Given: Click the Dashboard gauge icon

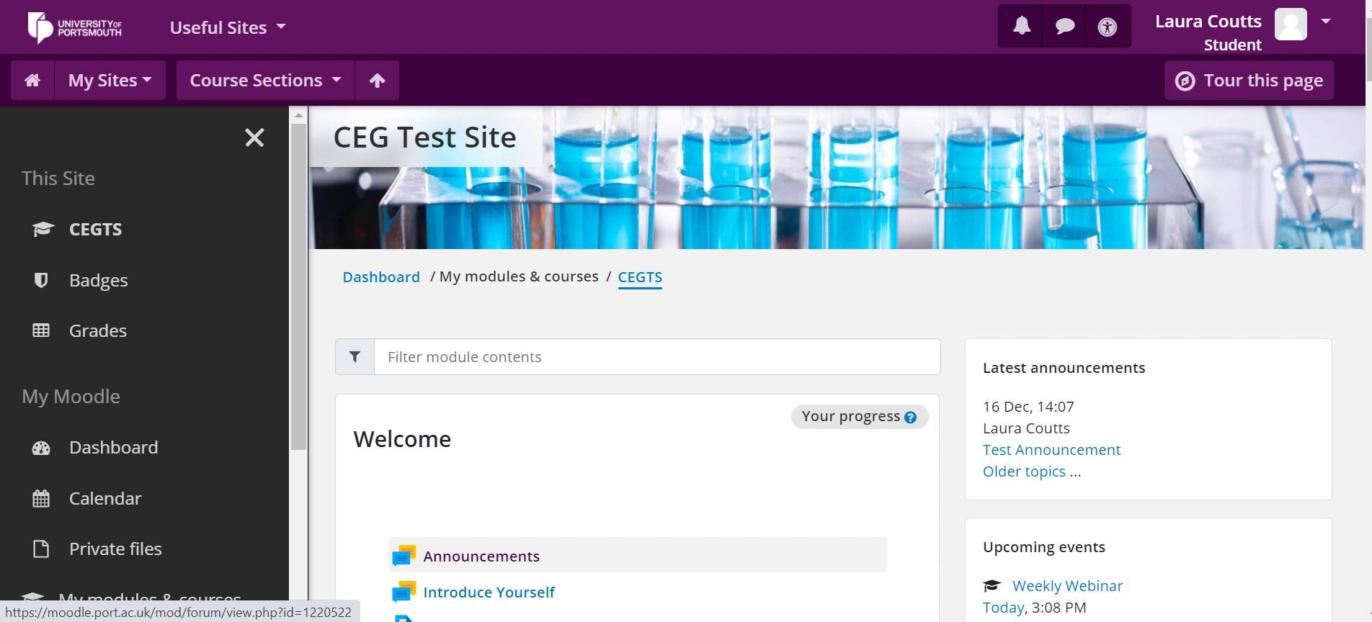Looking at the screenshot, I should pos(41,448).
